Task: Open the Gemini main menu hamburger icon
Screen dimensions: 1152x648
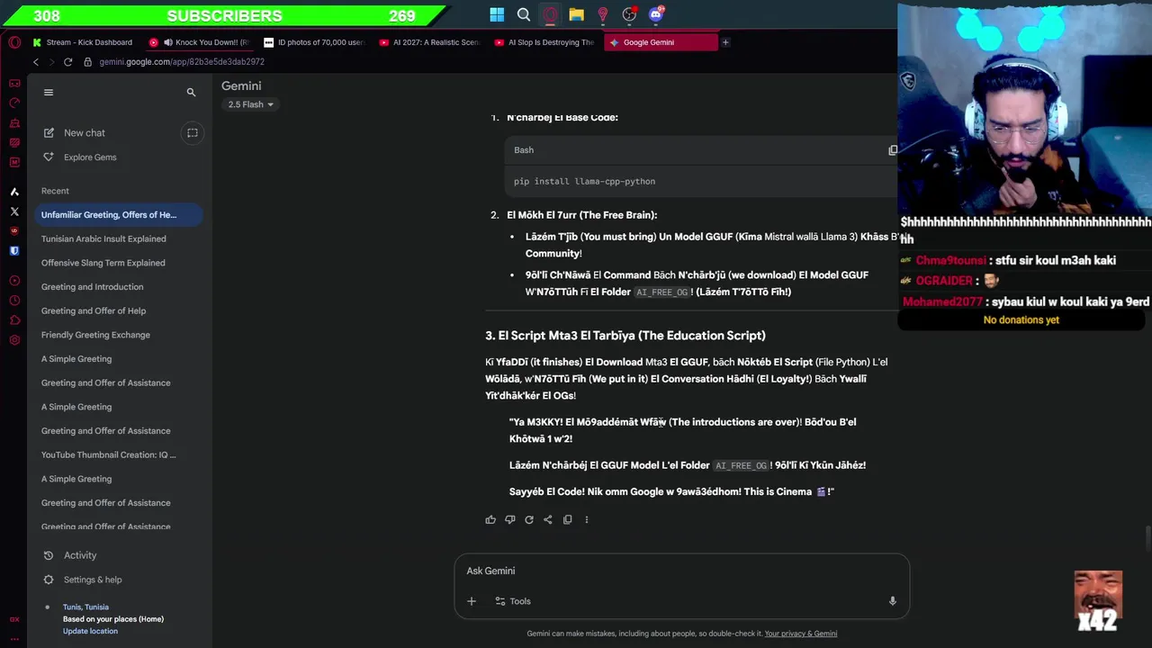Action: click(x=49, y=92)
